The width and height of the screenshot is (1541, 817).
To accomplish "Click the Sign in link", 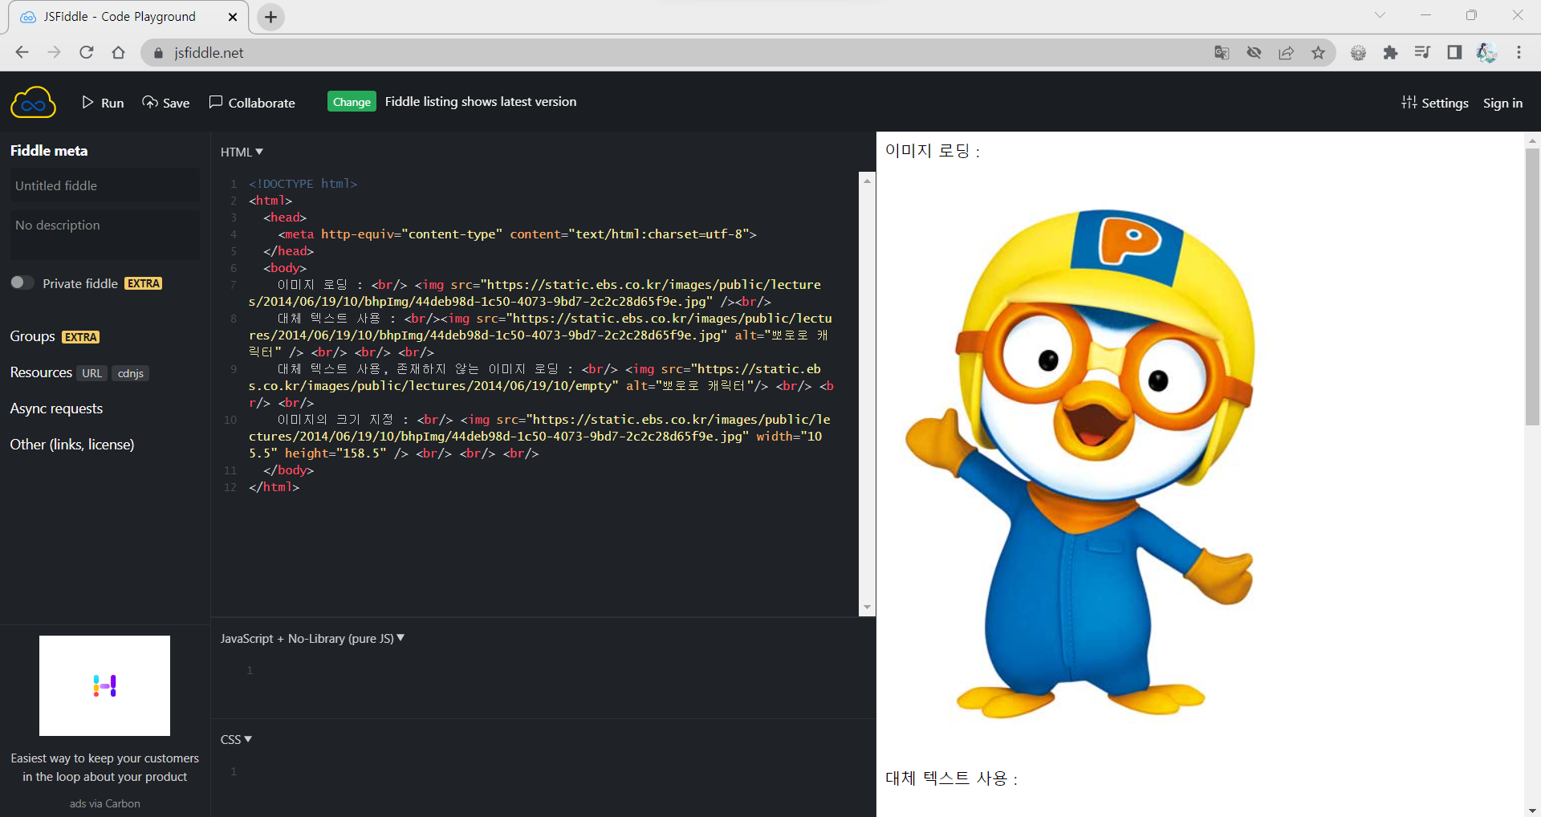I will (1502, 103).
